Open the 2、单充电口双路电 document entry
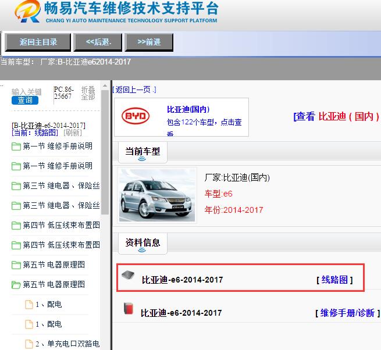Image resolution: width=381 pixels, height=350 pixels. coord(67,344)
